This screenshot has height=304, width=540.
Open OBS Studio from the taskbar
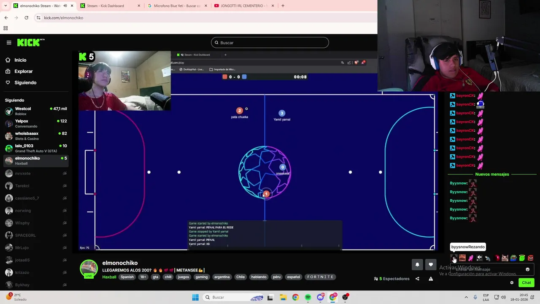[346, 297]
